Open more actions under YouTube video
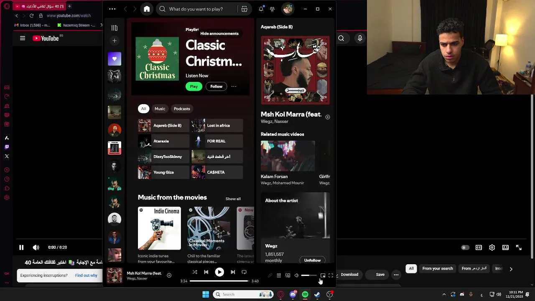This screenshot has width=535, height=301. pos(396,275)
